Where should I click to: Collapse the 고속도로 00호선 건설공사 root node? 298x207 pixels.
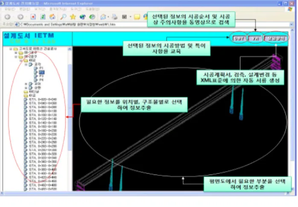11,49
